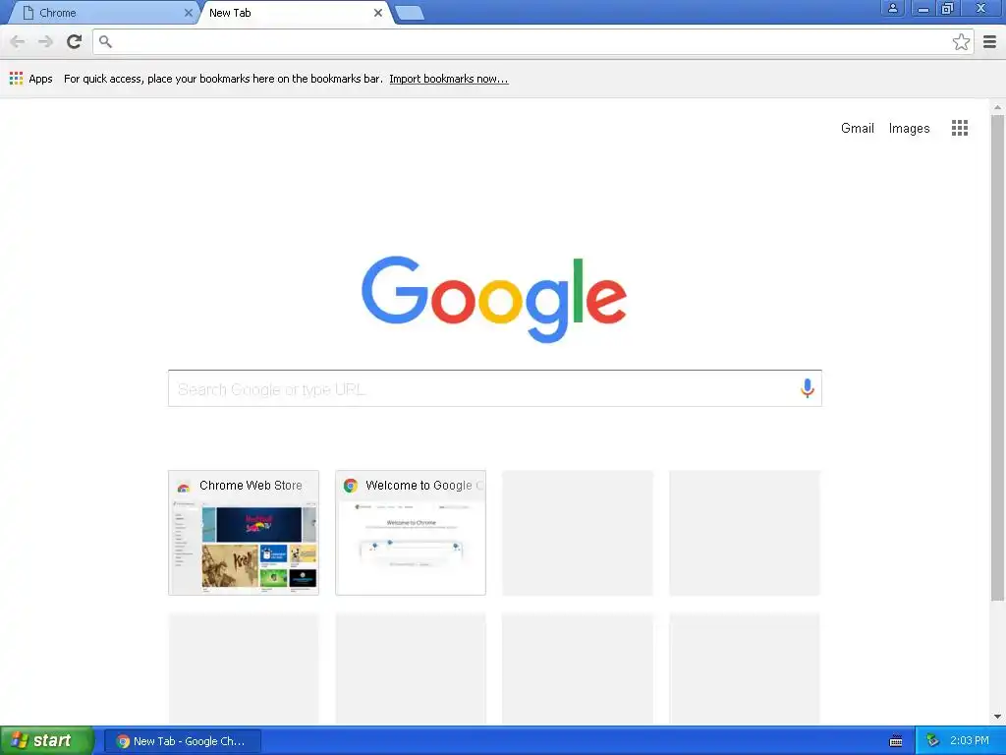Click the scrollbar up arrow

997,107
